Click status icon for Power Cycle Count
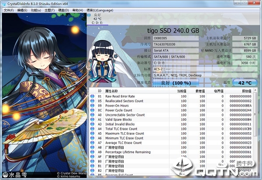Viewport: 262px width, 180px height. [x=92, y=110]
